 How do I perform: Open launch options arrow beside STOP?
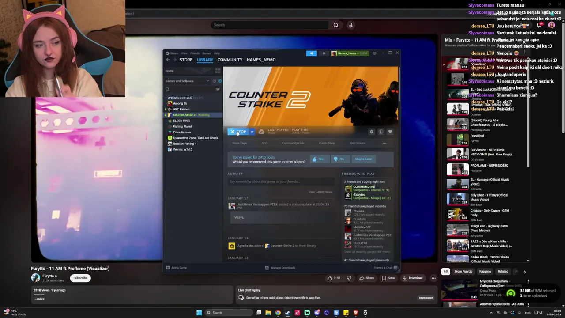click(x=252, y=132)
